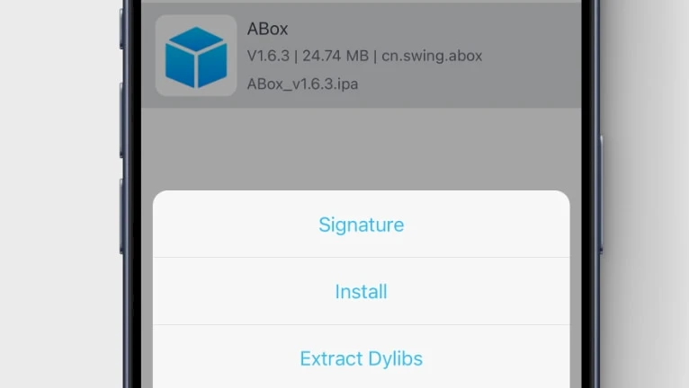The image size is (689, 388).
Task: Click the divider between Signature and Install
Action: (x=362, y=258)
